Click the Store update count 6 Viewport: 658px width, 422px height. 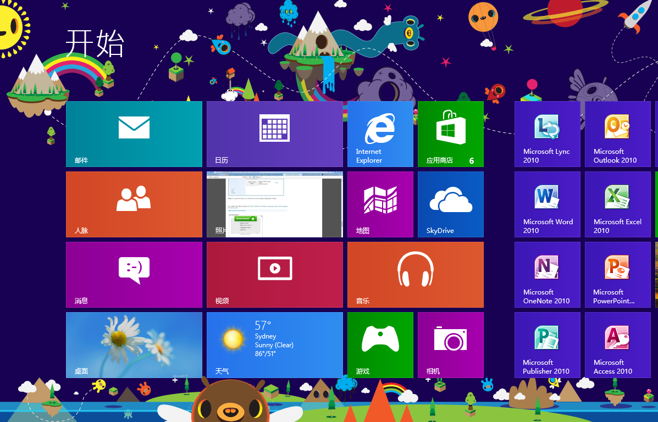click(x=472, y=160)
